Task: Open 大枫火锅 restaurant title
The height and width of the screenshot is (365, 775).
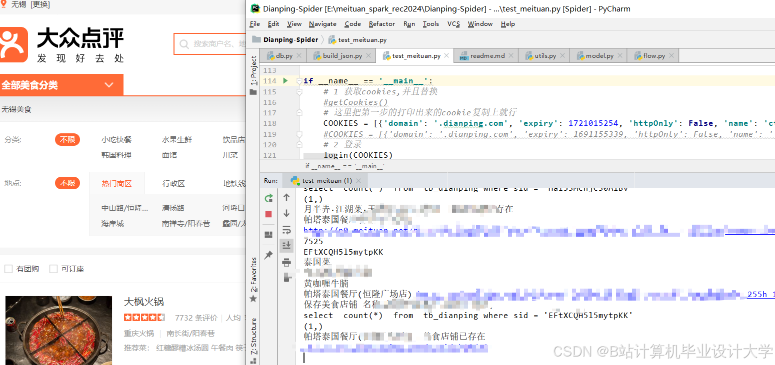Action: pyautogui.click(x=143, y=302)
